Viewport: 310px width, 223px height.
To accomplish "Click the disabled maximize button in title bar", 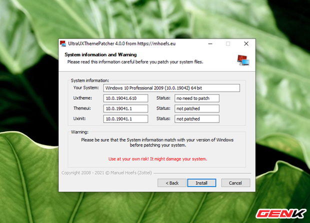I will (228, 44).
